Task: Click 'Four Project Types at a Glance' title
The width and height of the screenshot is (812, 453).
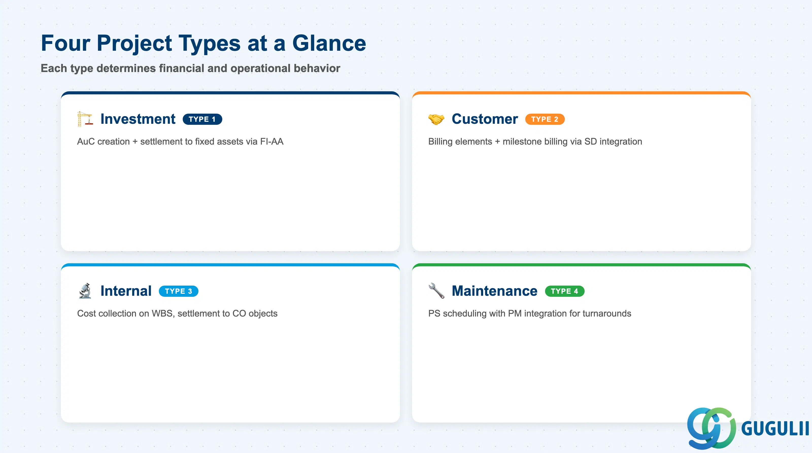Action: [x=203, y=43]
